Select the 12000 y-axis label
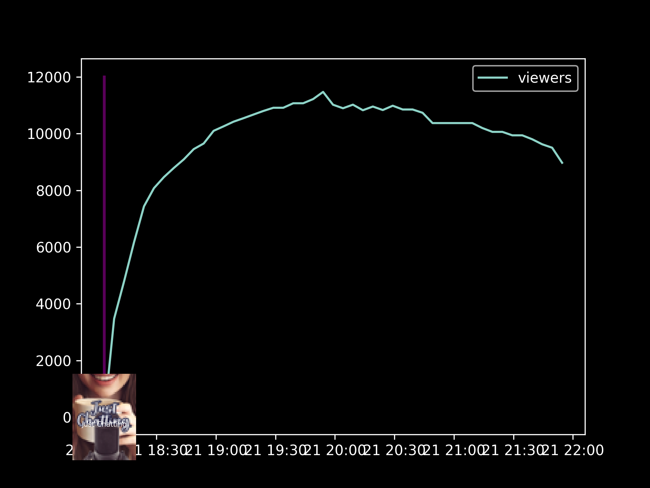Image resolution: width=650 pixels, height=488 pixels. click(49, 78)
